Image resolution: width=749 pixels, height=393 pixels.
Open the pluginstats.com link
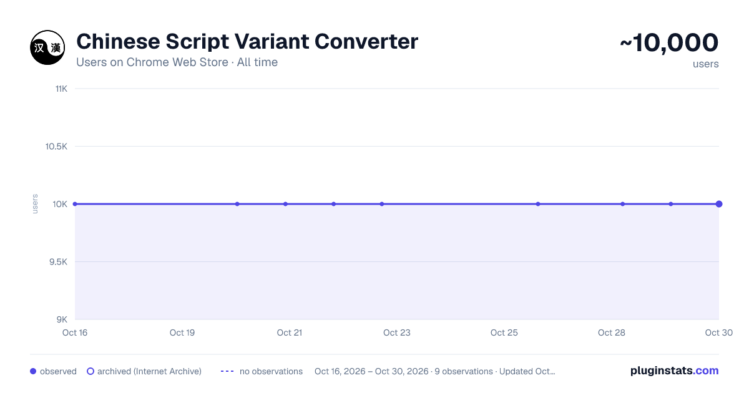coord(674,371)
